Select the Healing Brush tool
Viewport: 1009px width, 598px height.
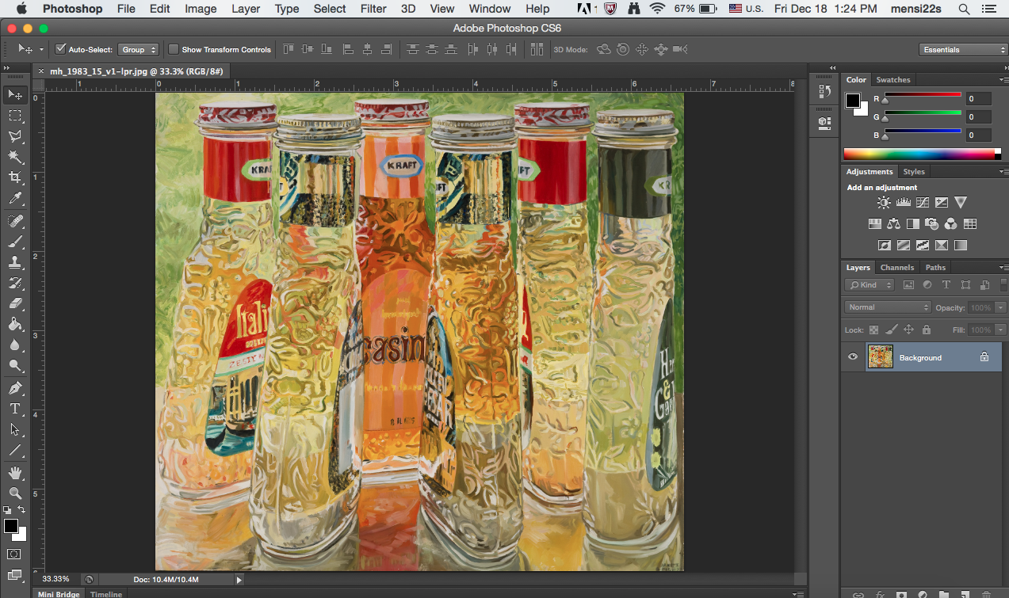coord(14,220)
